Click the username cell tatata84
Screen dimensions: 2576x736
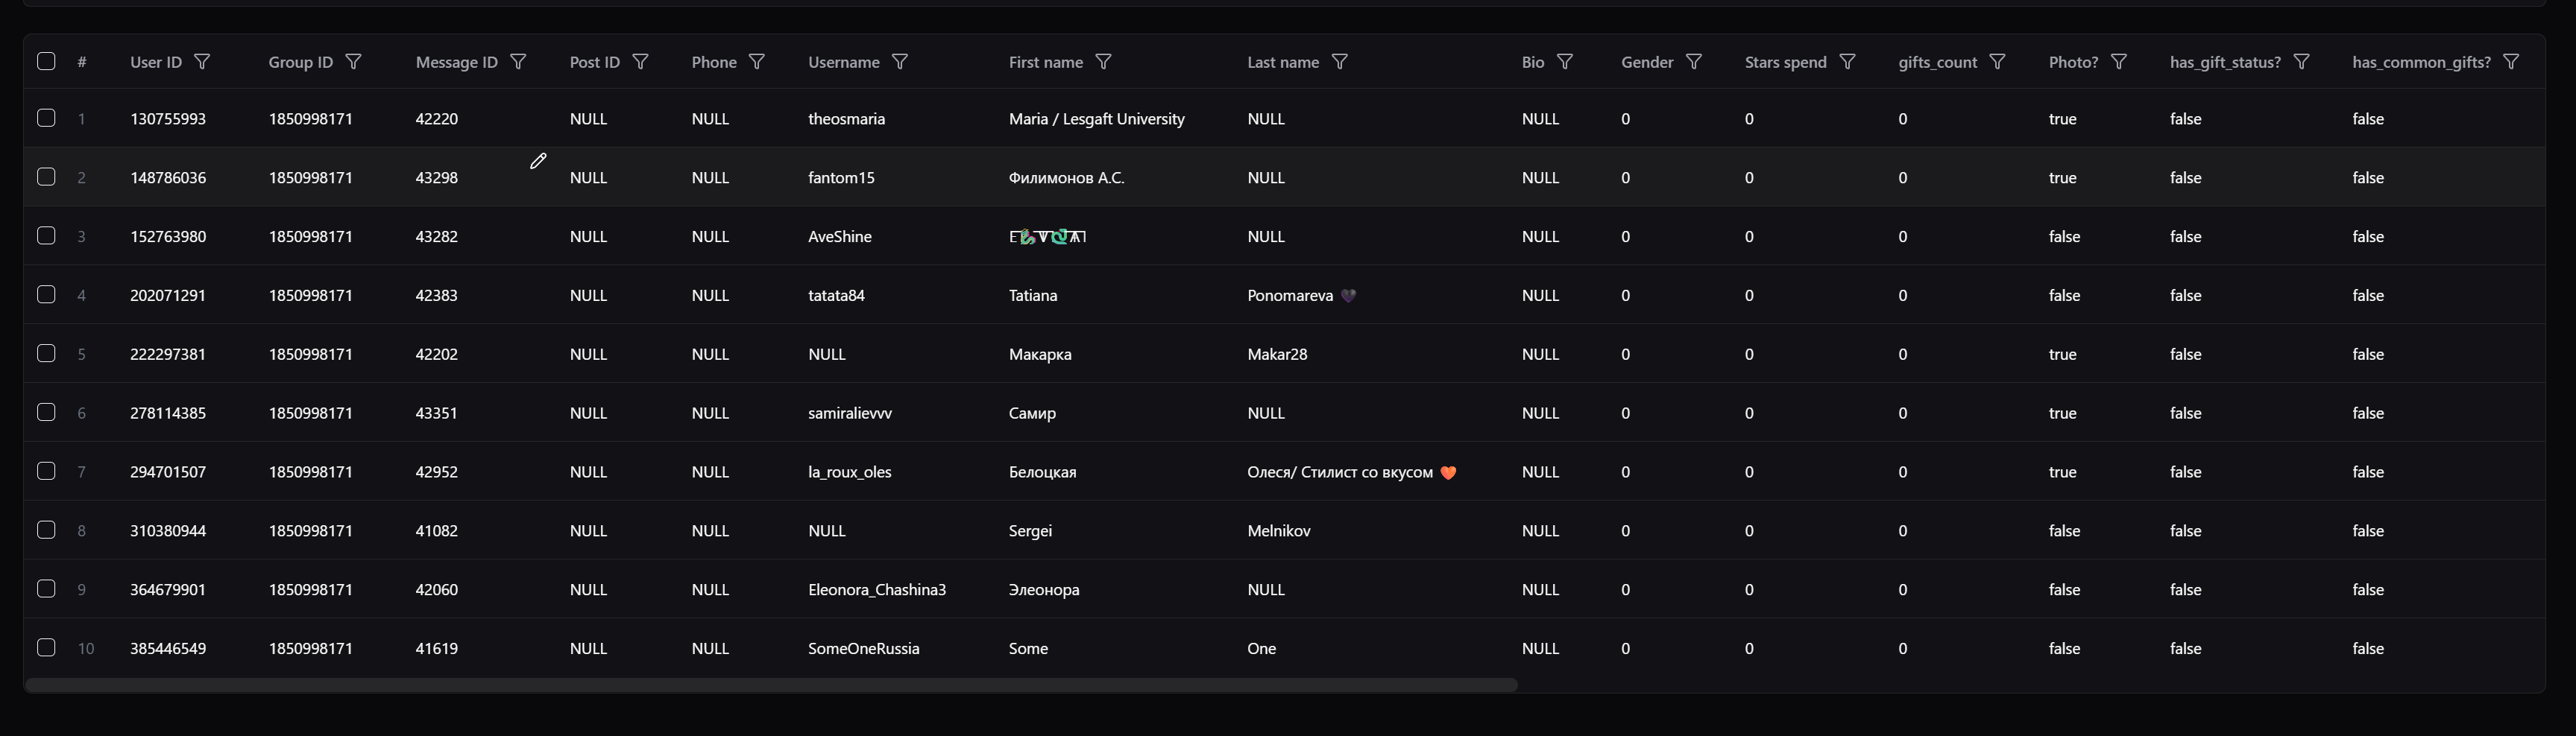point(836,296)
